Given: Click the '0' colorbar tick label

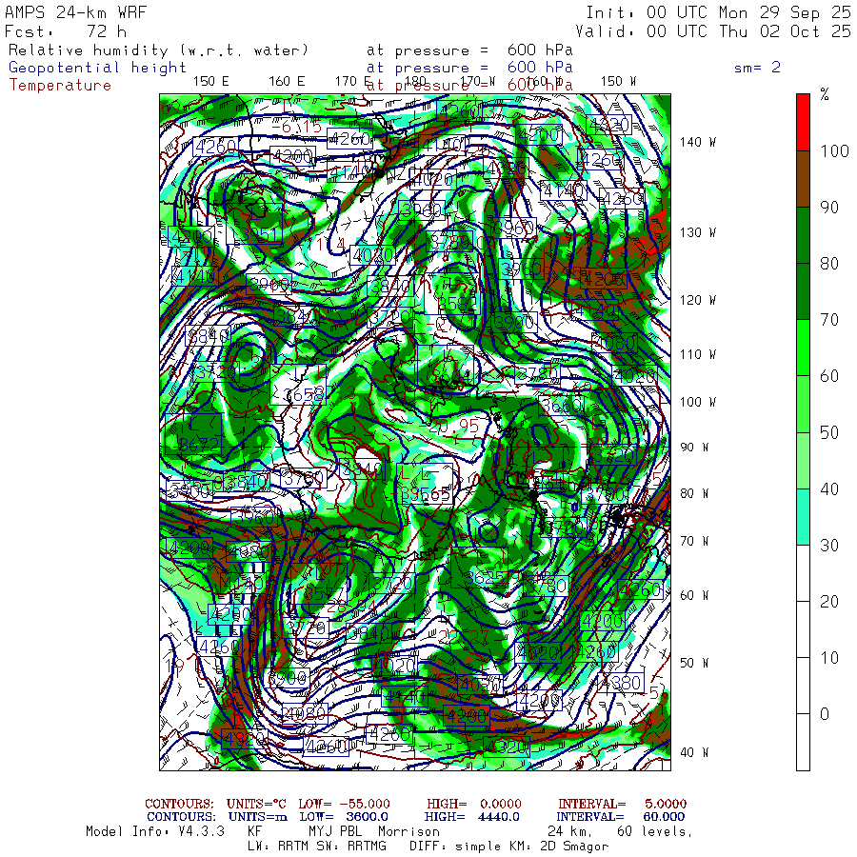Looking at the screenshot, I should point(825,714).
